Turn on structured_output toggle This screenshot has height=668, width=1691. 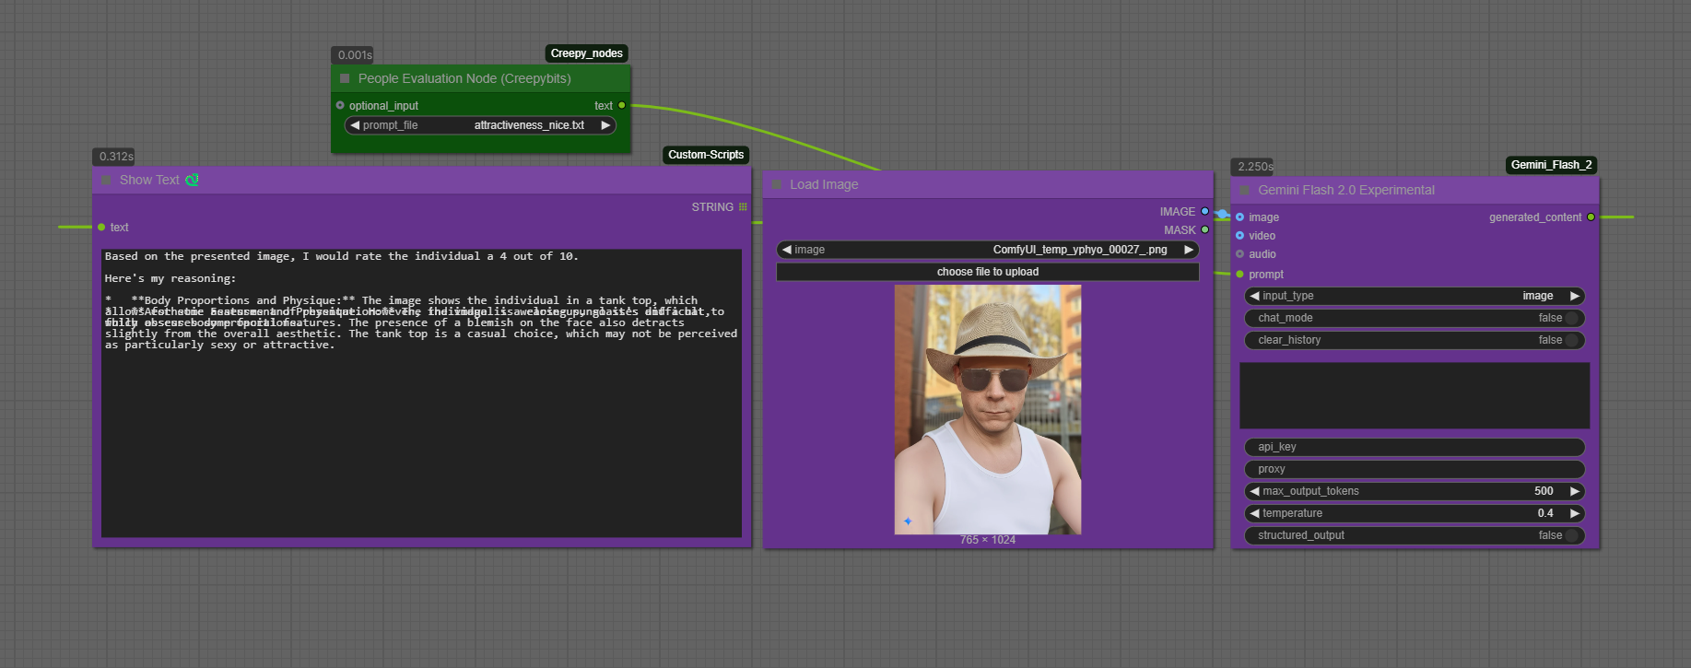click(x=1572, y=535)
